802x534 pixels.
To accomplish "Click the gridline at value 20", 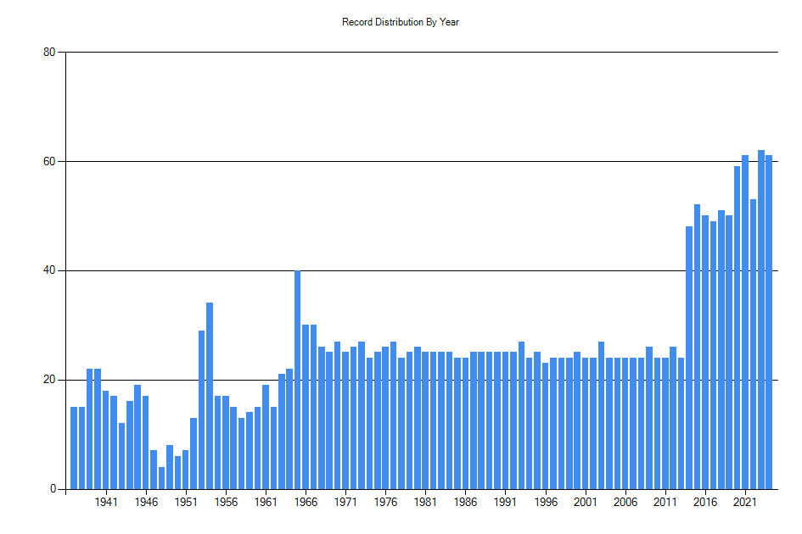I will pyautogui.click(x=424, y=379).
